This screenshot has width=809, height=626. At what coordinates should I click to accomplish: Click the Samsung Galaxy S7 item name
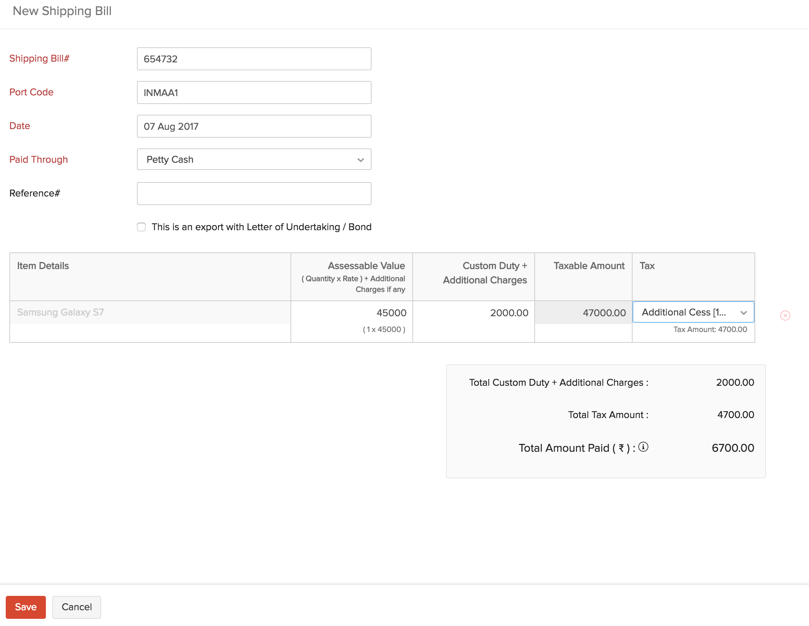60,312
